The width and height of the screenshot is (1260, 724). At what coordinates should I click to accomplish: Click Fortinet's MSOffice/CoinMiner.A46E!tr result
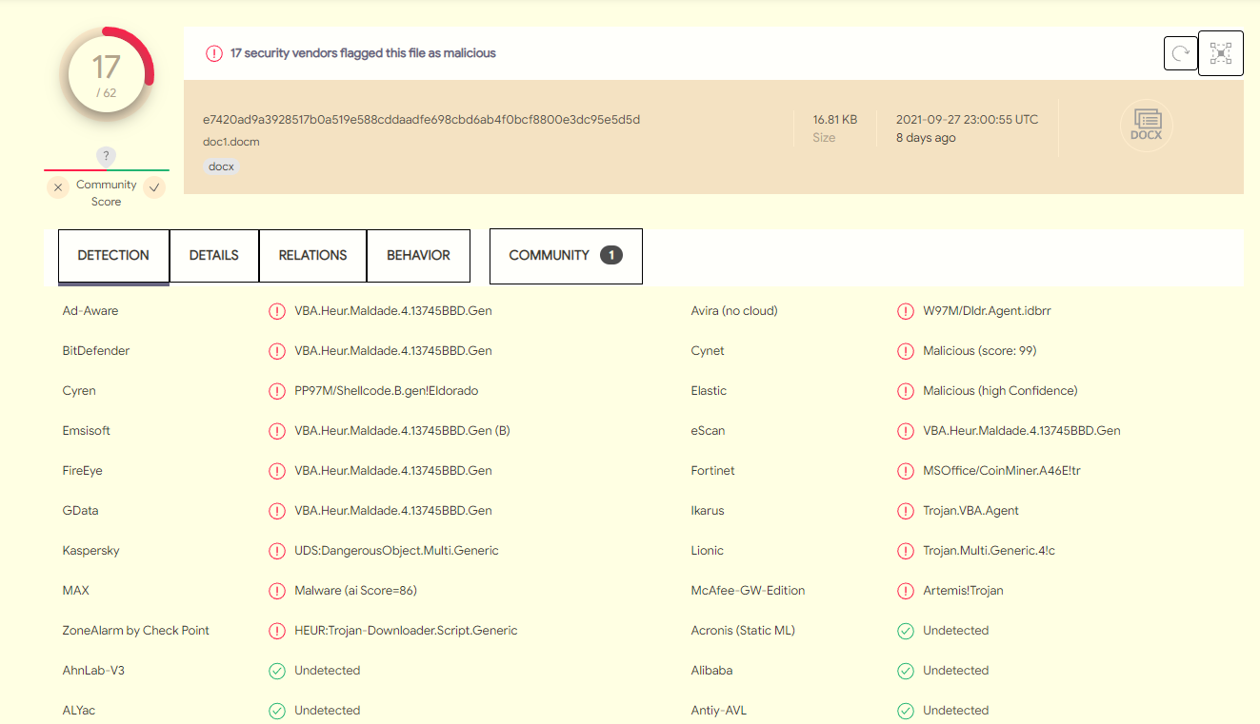1001,471
